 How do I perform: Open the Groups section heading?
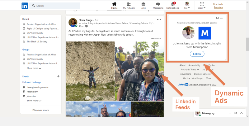[x=26, y=50]
